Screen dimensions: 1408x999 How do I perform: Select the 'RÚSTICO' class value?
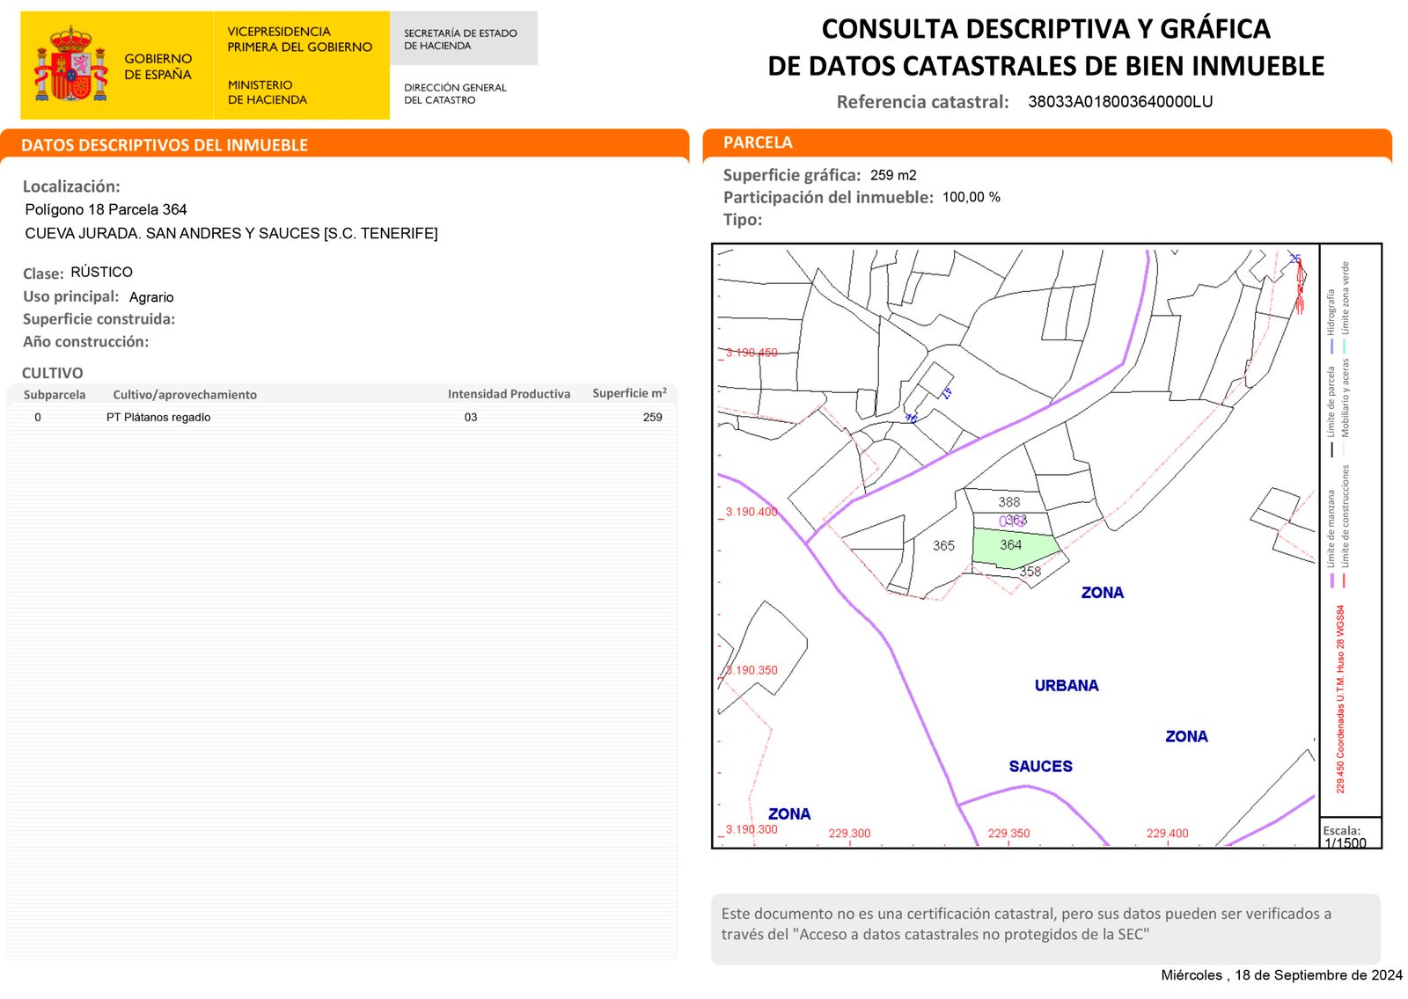101,272
